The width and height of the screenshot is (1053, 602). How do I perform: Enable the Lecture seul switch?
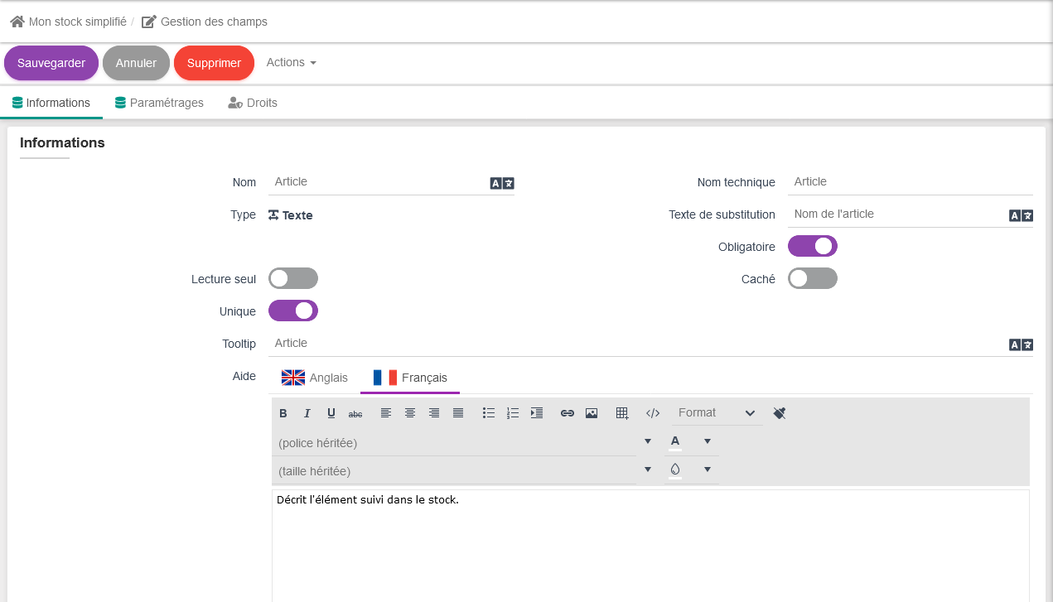click(293, 279)
